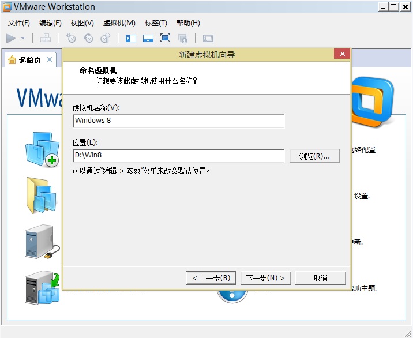Click the VMware Workstation title bar icon
Screen dimensions: 413x338
point(7,7)
